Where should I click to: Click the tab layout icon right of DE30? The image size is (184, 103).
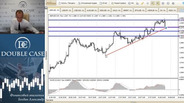(181, 10)
